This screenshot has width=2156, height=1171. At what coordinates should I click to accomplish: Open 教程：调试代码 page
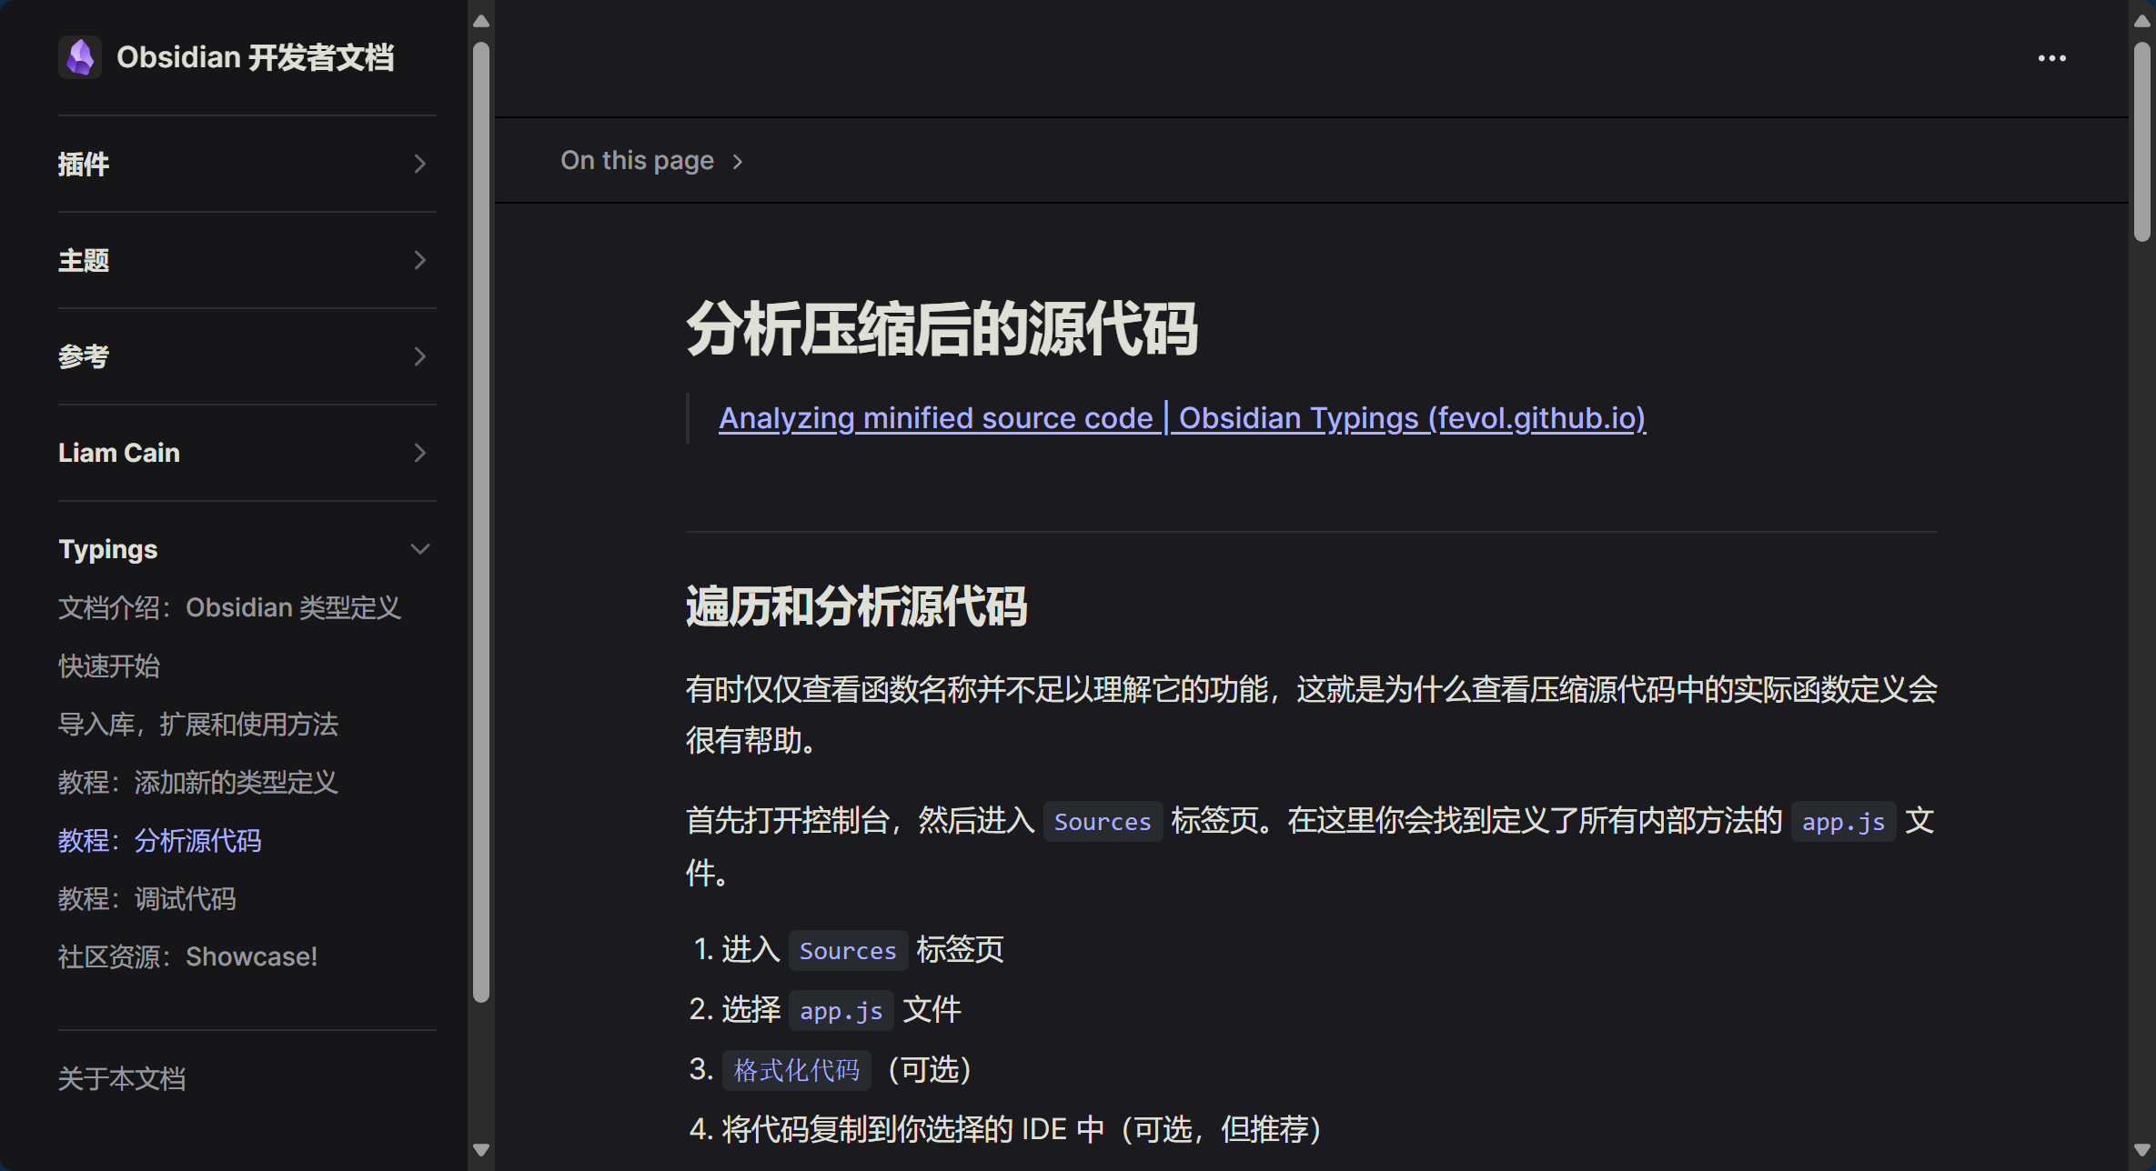[147, 898]
